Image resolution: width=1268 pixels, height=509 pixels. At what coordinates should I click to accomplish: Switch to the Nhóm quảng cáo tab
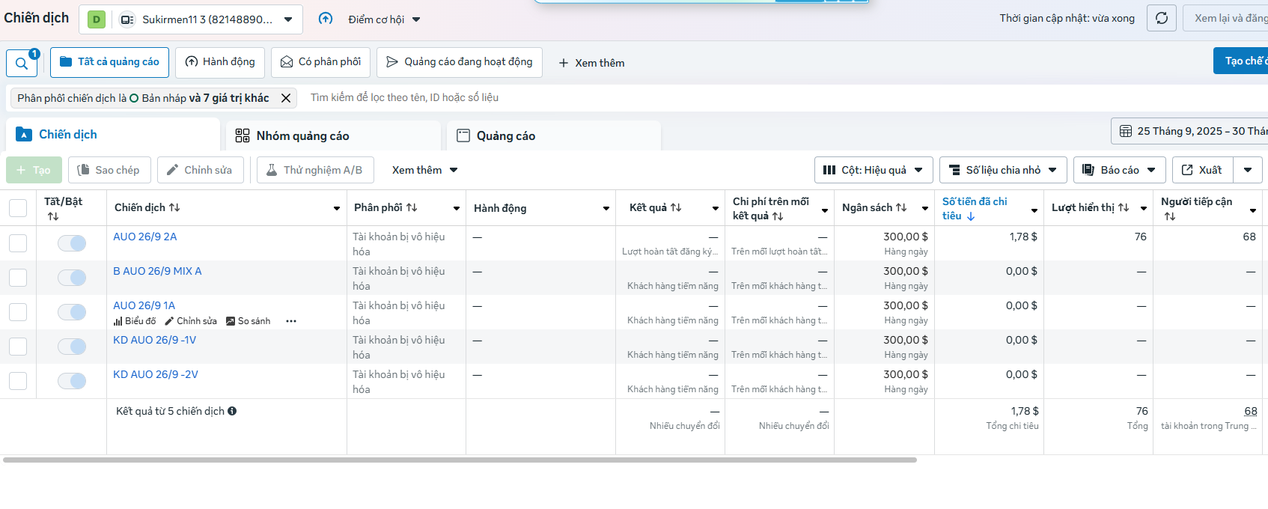(302, 135)
